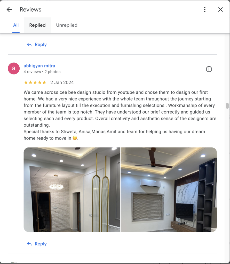
Task: Click the pink 'a' profile avatar
Action: click(14, 69)
